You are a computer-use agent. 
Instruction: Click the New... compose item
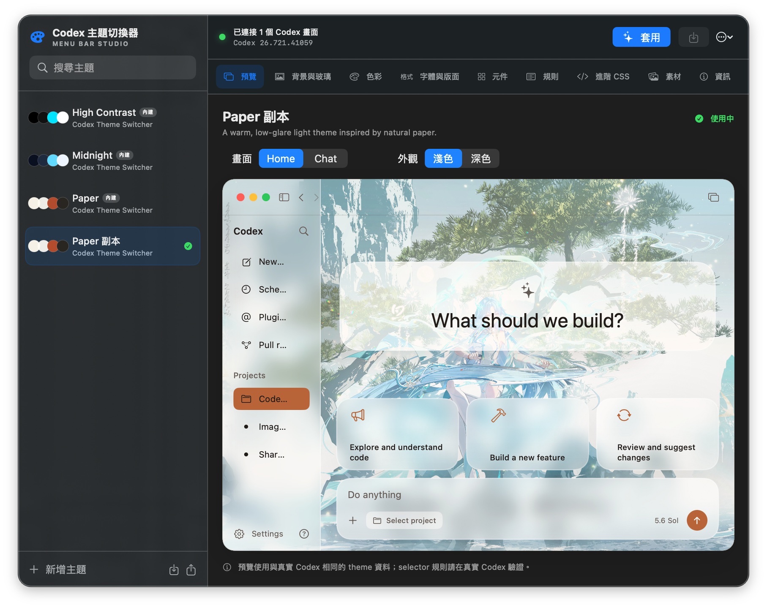271,262
